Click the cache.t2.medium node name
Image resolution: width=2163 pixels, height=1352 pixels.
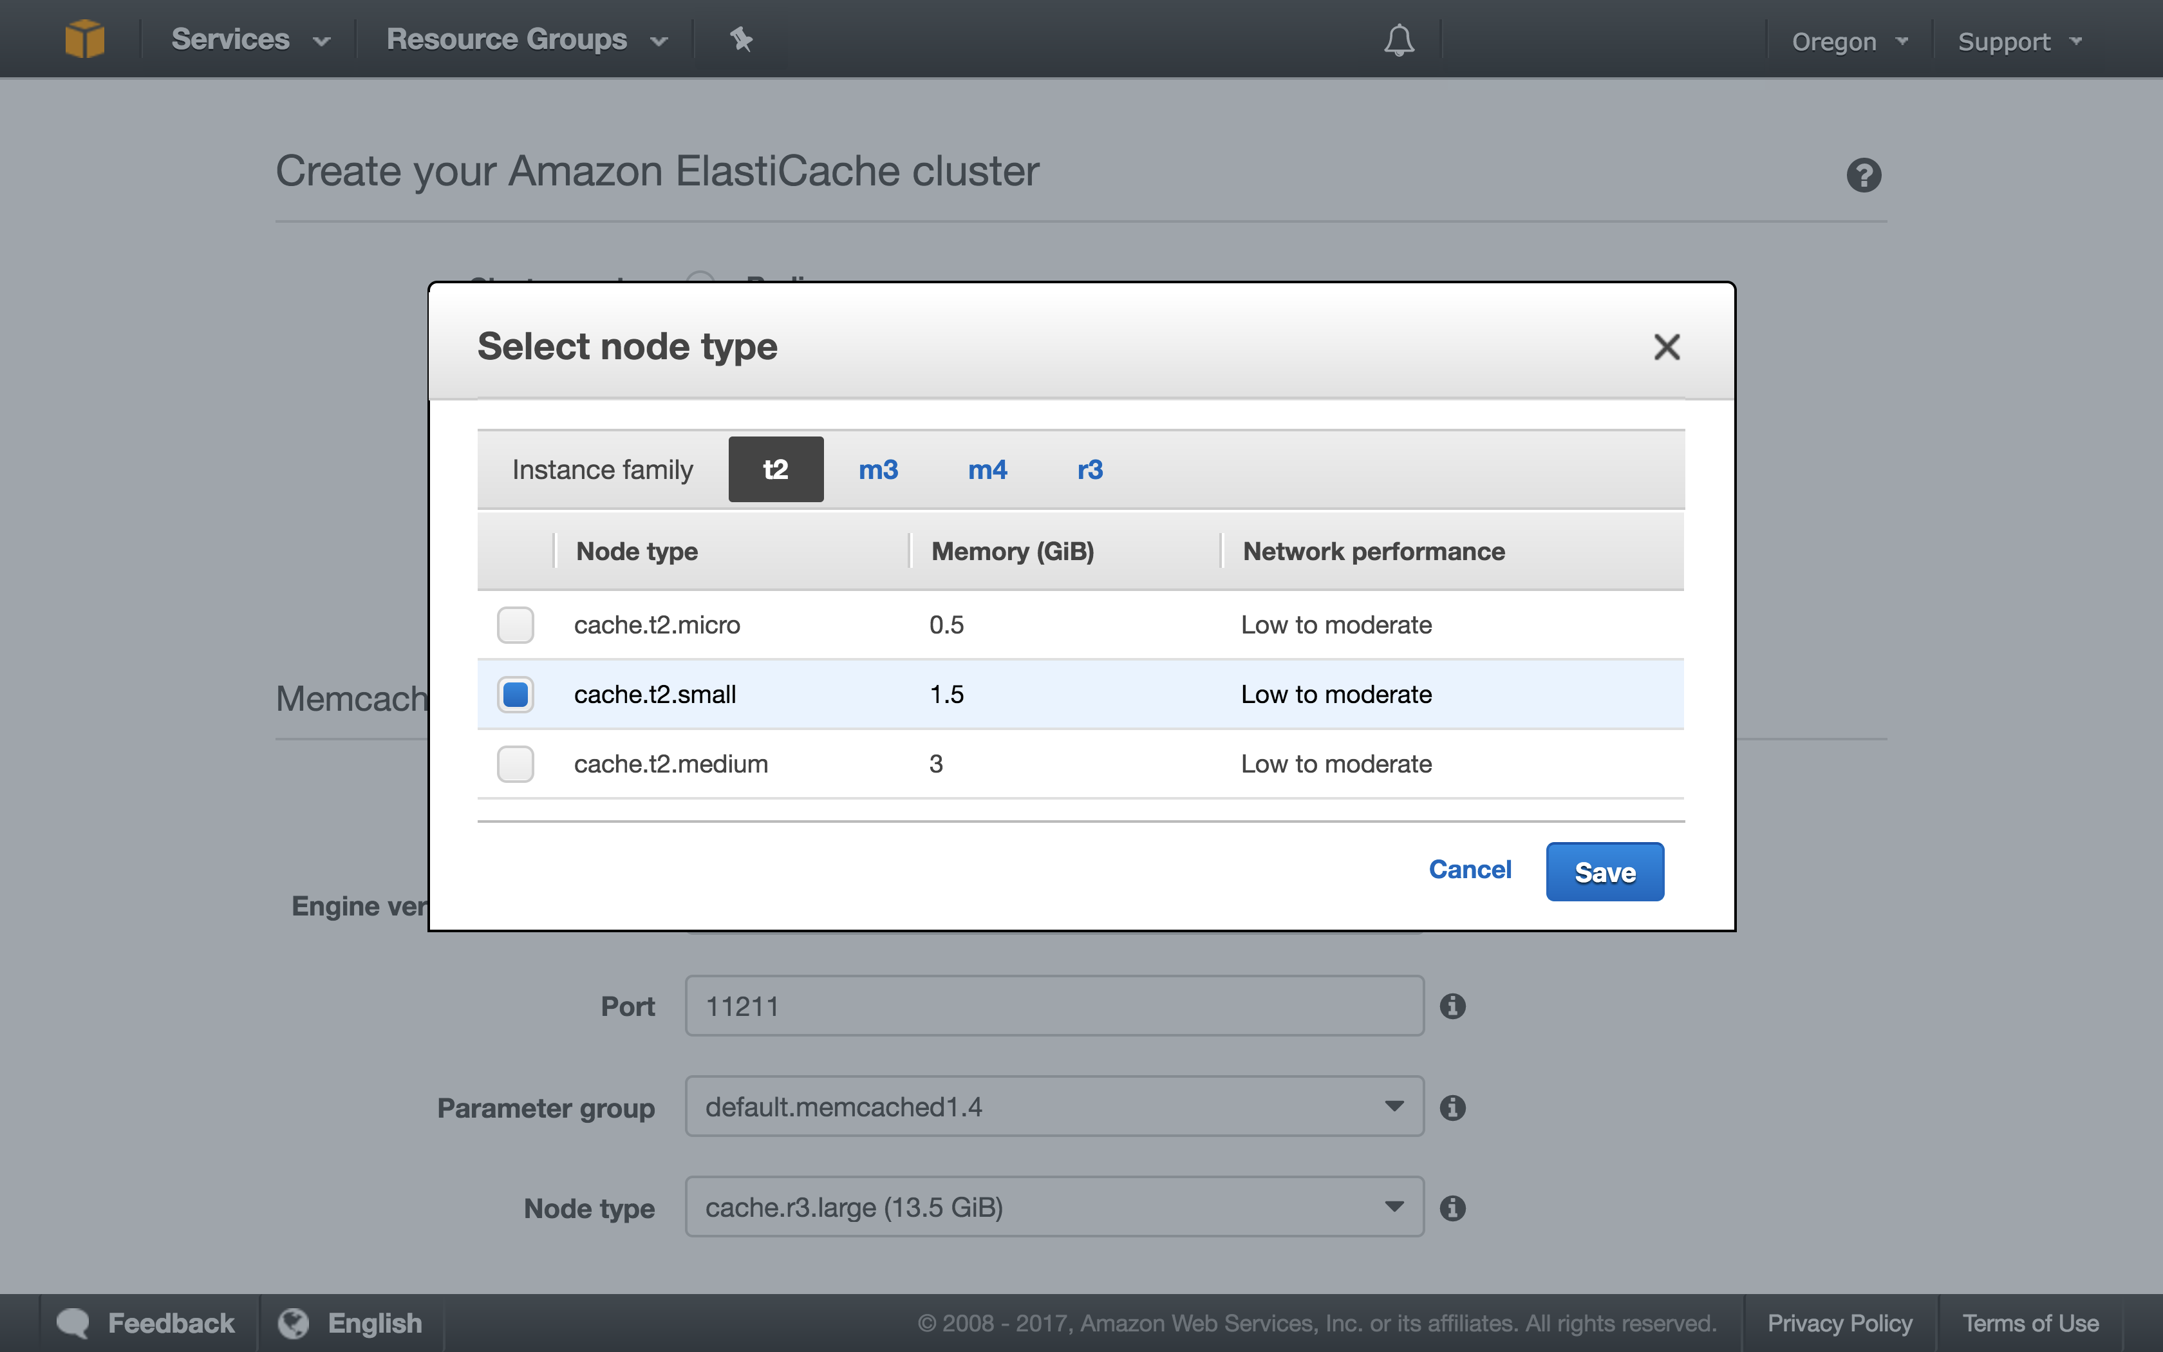tap(671, 765)
